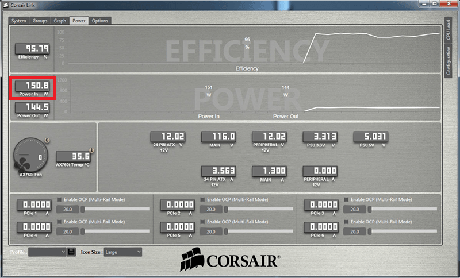Click the AX760i Fan dial icon
The width and height of the screenshot is (460, 278).
[x=30, y=156]
